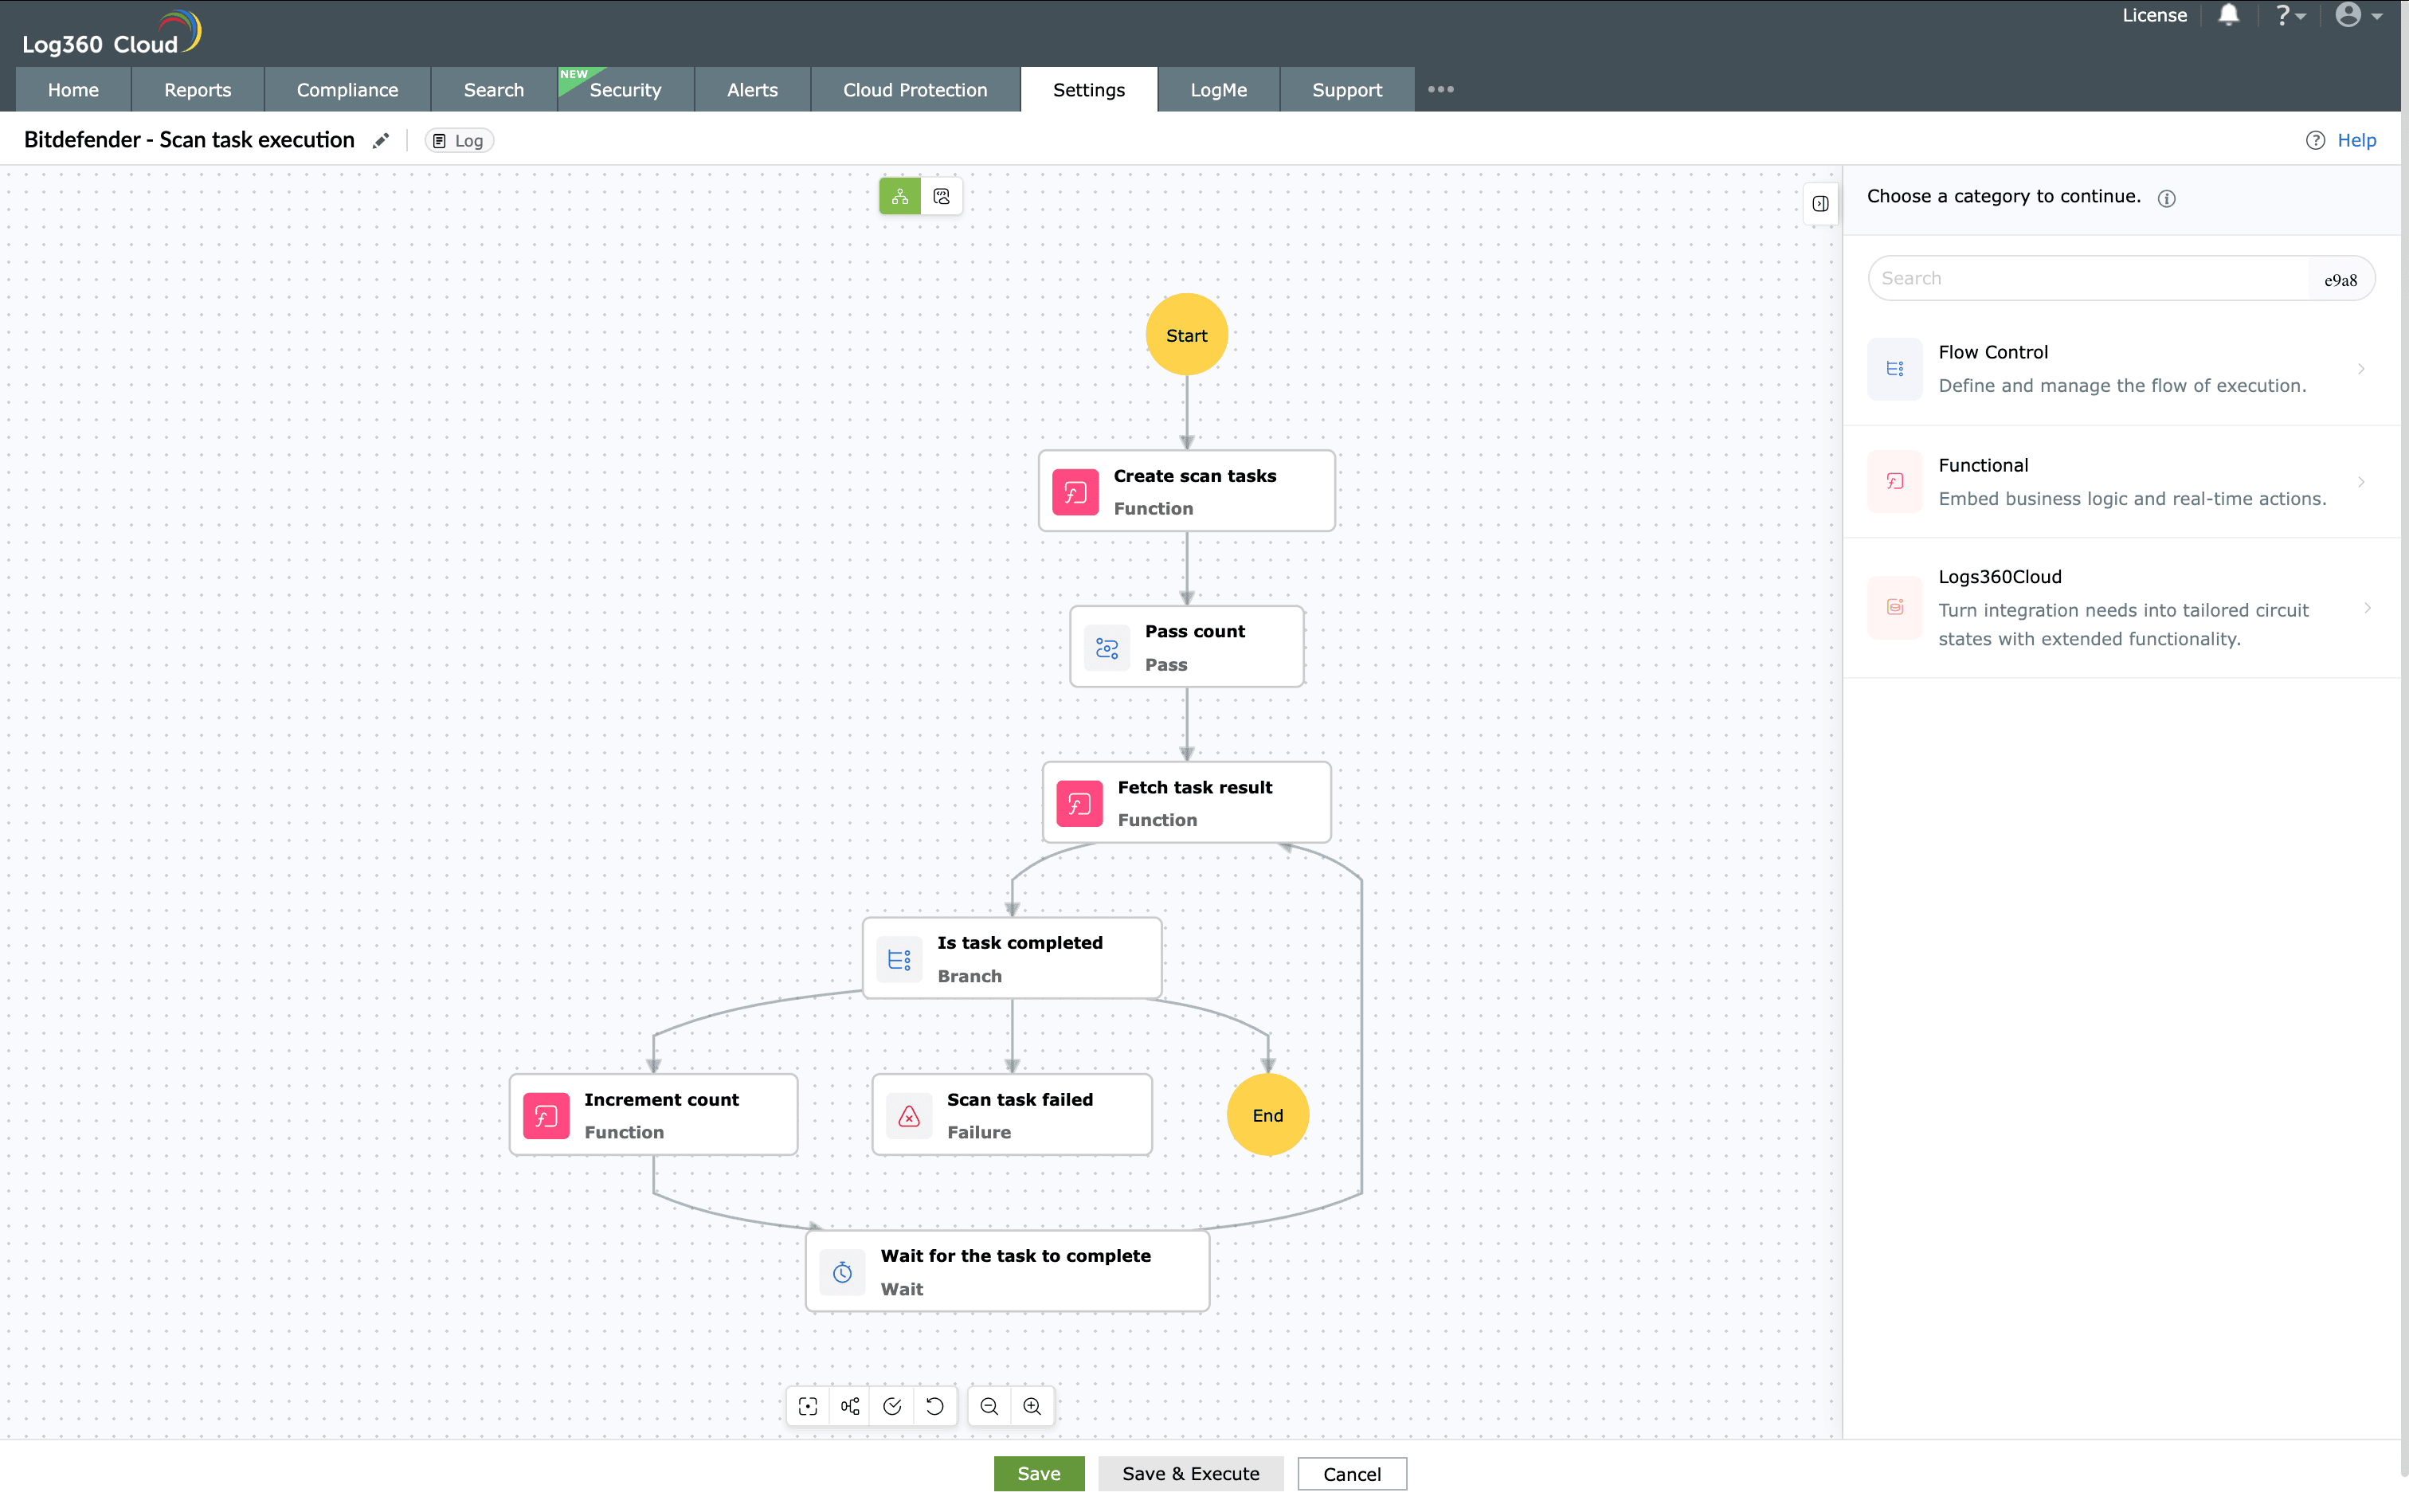Click the 'Pass count' node label
The height and width of the screenshot is (1512, 2409).
point(1195,631)
